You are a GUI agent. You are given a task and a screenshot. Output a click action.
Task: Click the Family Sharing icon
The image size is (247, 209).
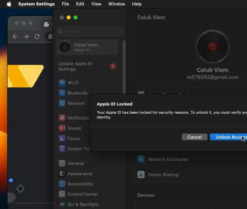coord(141,175)
